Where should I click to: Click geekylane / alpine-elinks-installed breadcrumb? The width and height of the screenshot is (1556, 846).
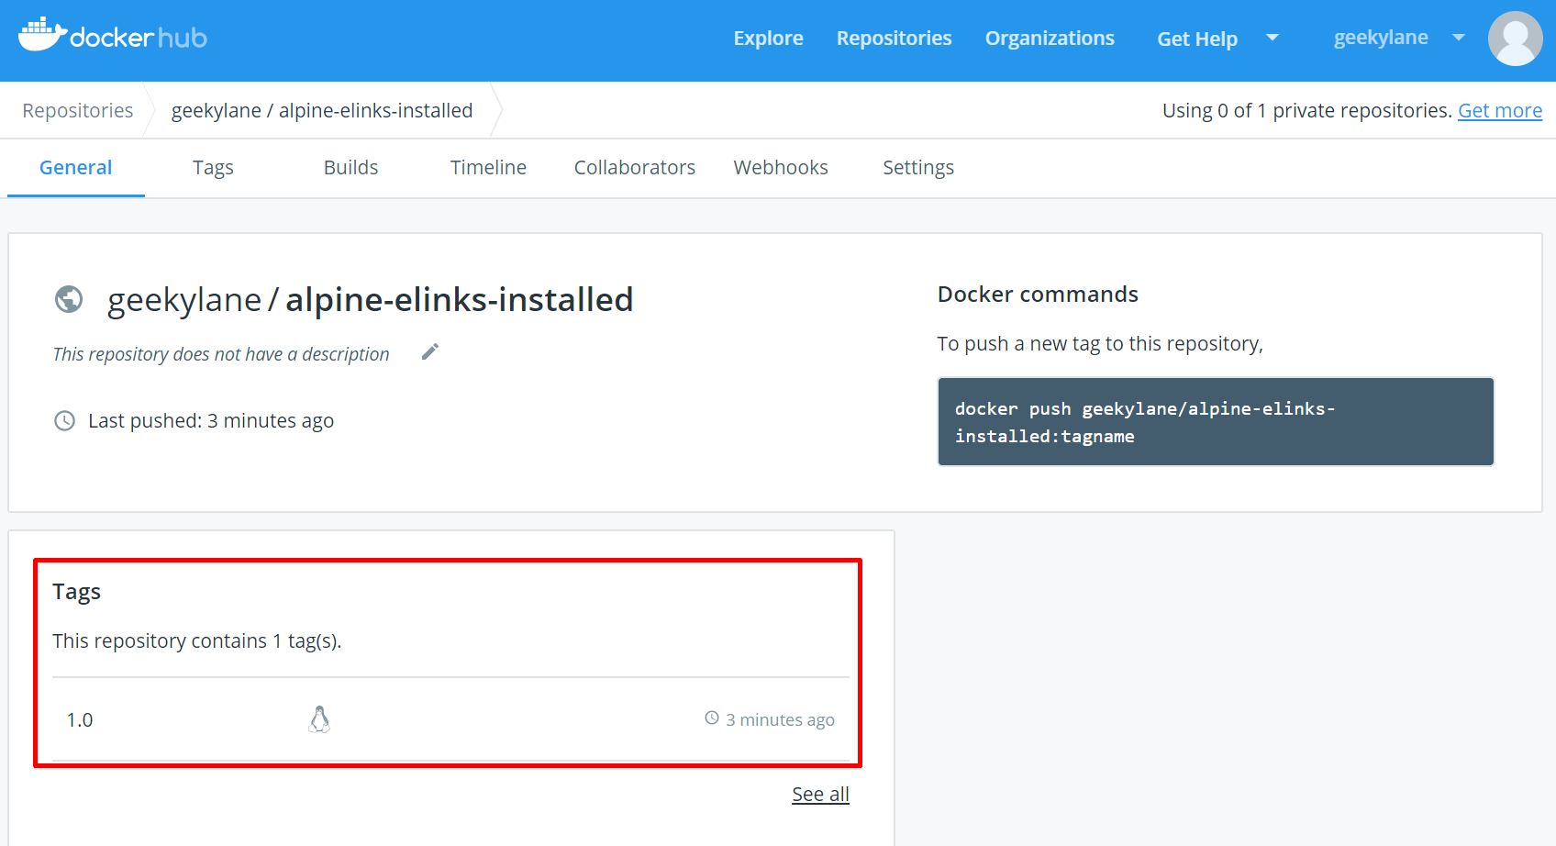tap(322, 111)
